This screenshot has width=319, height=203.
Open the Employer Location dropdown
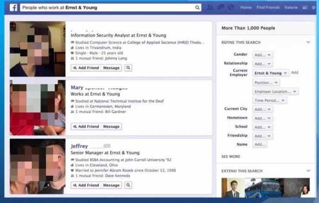pos(275,92)
